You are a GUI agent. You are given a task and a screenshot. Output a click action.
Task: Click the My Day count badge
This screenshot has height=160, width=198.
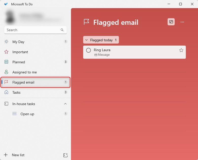(66, 42)
